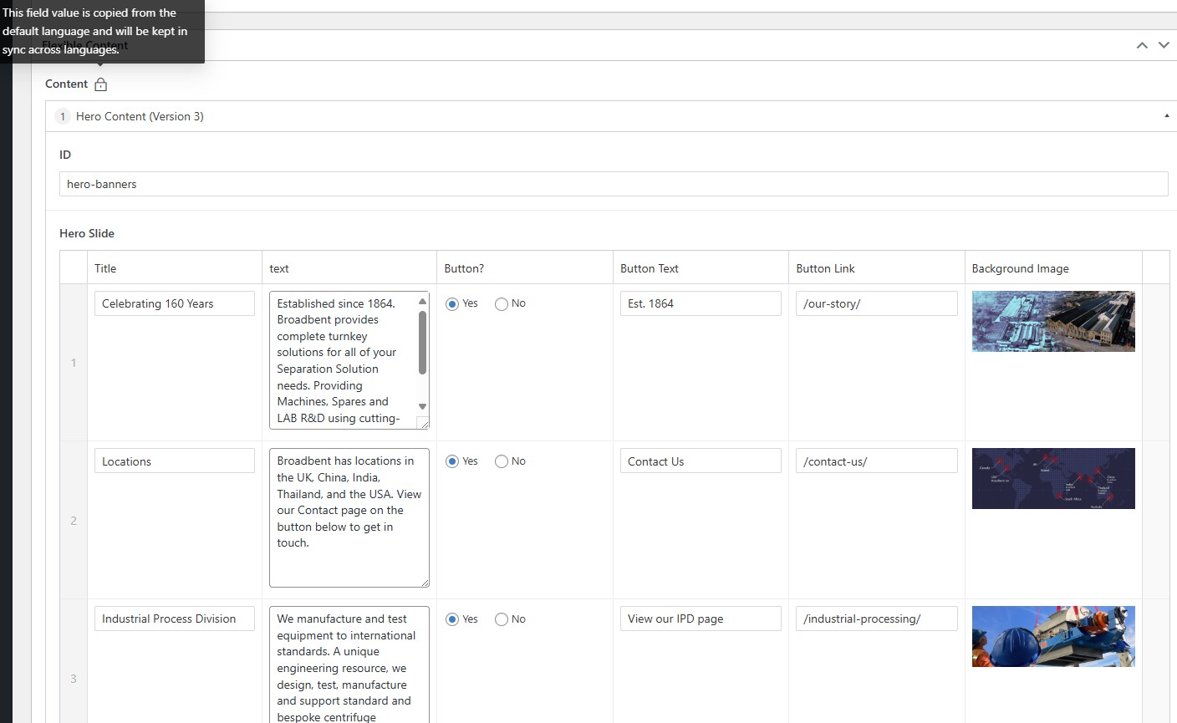Click the We manufacture and test text area
1177x723 pixels.
click(x=349, y=664)
